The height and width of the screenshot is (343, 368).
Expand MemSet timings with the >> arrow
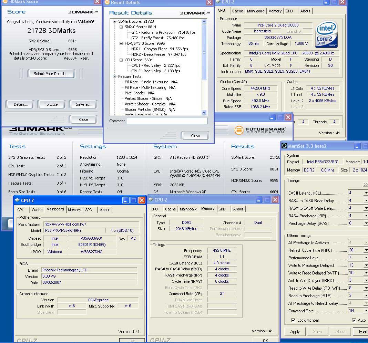[366, 185]
